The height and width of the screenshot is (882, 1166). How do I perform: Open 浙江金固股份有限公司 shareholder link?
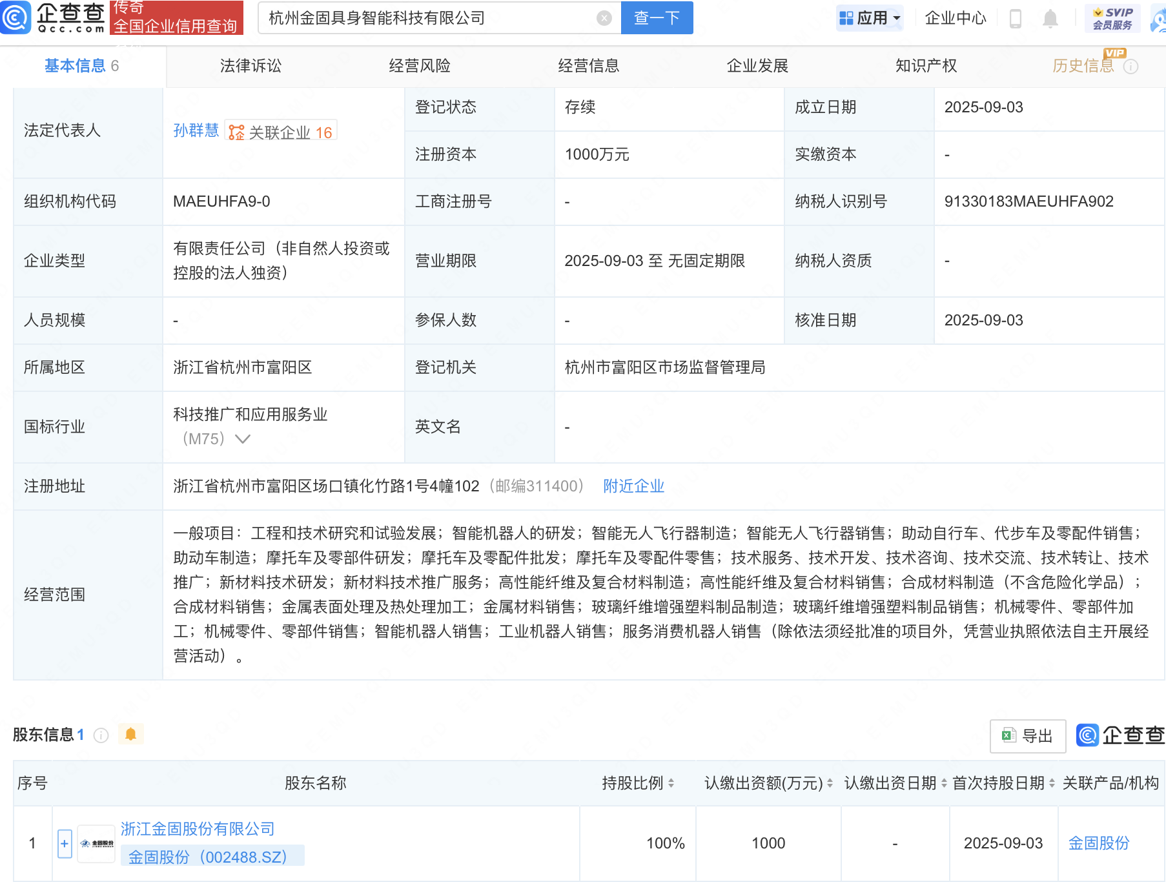click(x=198, y=829)
